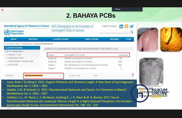Click 'Possibly carcinogenic to humans' text
The height and width of the screenshot is (118, 182).
(x=78, y=62)
